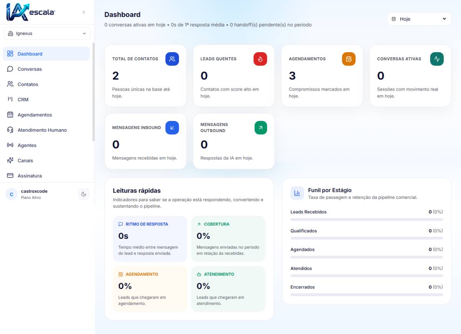Click the Atendimento Humano headset icon

point(10,130)
